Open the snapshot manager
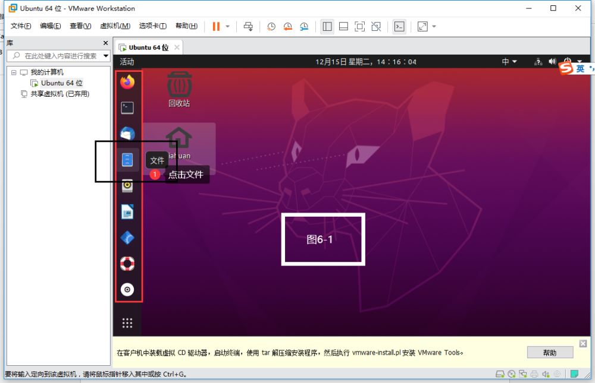 tap(304, 27)
